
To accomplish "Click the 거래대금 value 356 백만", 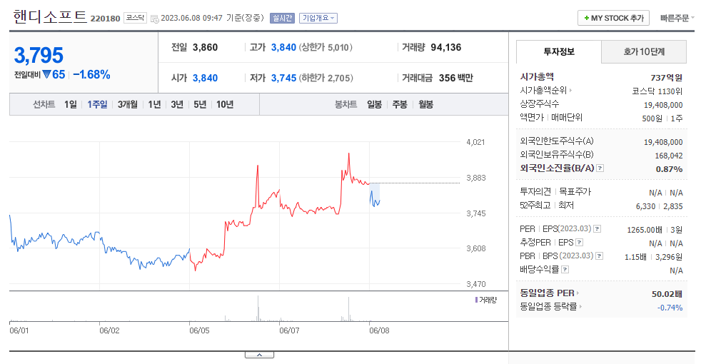I will (x=455, y=78).
